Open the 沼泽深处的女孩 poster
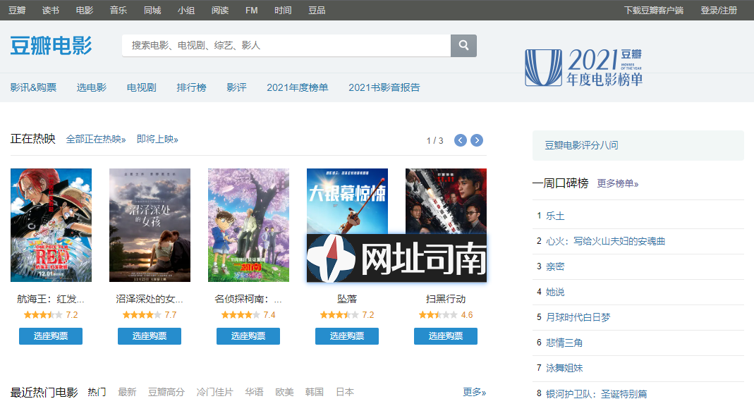This screenshot has height=406, width=754. (x=150, y=225)
